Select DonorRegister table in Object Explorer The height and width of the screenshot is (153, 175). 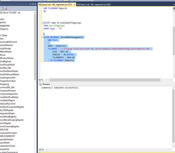pyautogui.click(x=6, y=123)
